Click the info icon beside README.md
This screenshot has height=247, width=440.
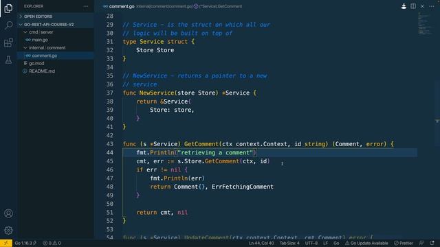click(x=25, y=71)
